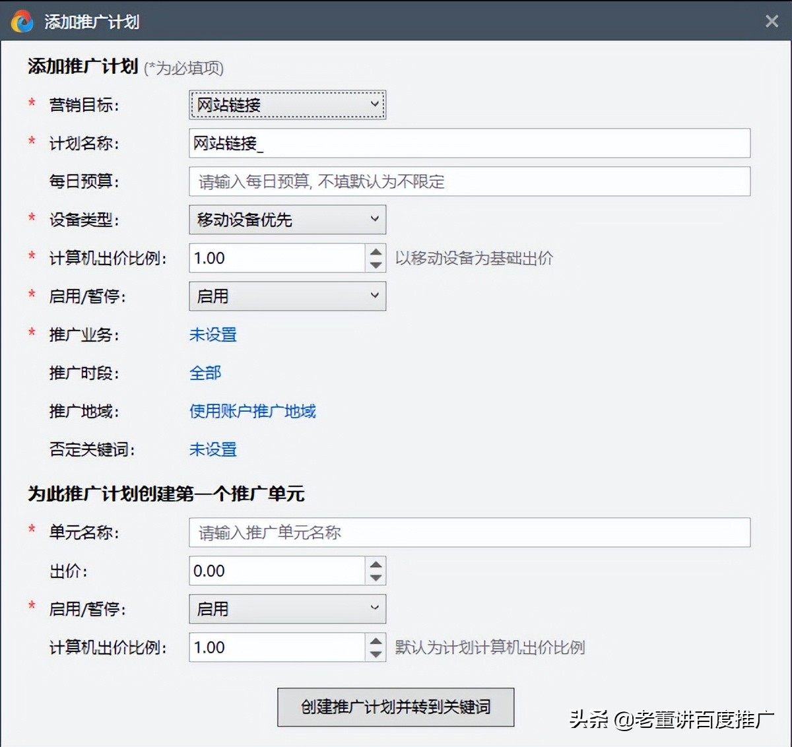
Task: Click the 计划名称 input field
Action: tap(469, 143)
